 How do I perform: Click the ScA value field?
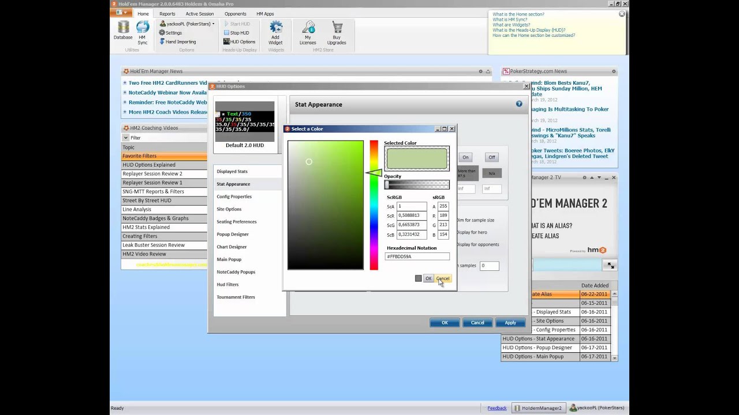pos(412,206)
